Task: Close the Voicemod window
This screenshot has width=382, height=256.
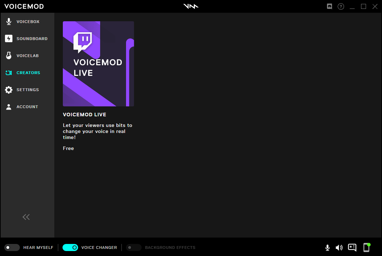Action: (375, 7)
